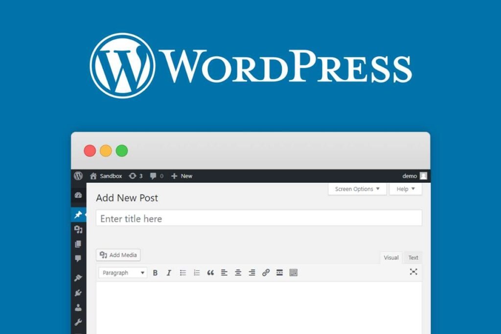The height and width of the screenshot is (334, 501).
Task: Open the comments bubble in admin bar
Action: pos(153,176)
